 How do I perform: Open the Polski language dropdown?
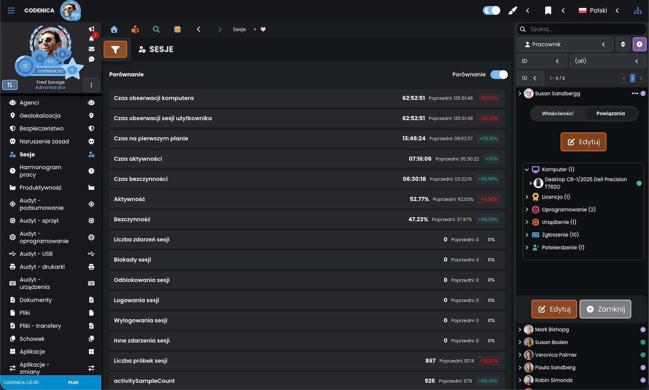[599, 11]
